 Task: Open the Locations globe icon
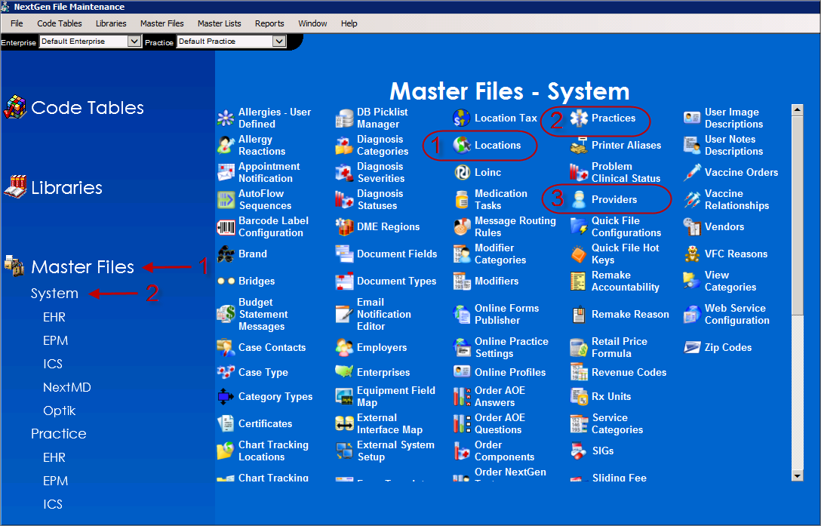[462, 145]
